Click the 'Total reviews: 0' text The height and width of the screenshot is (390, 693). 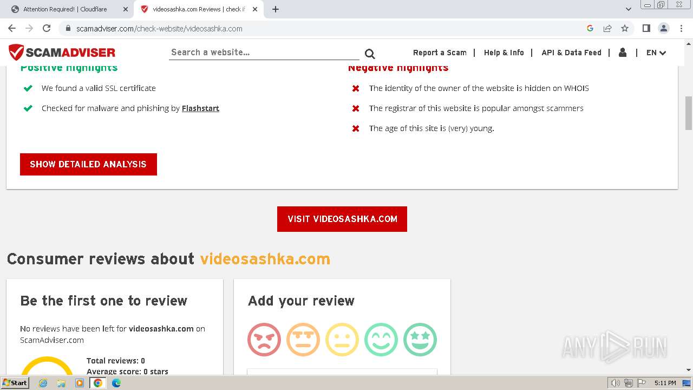tap(116, 361)
